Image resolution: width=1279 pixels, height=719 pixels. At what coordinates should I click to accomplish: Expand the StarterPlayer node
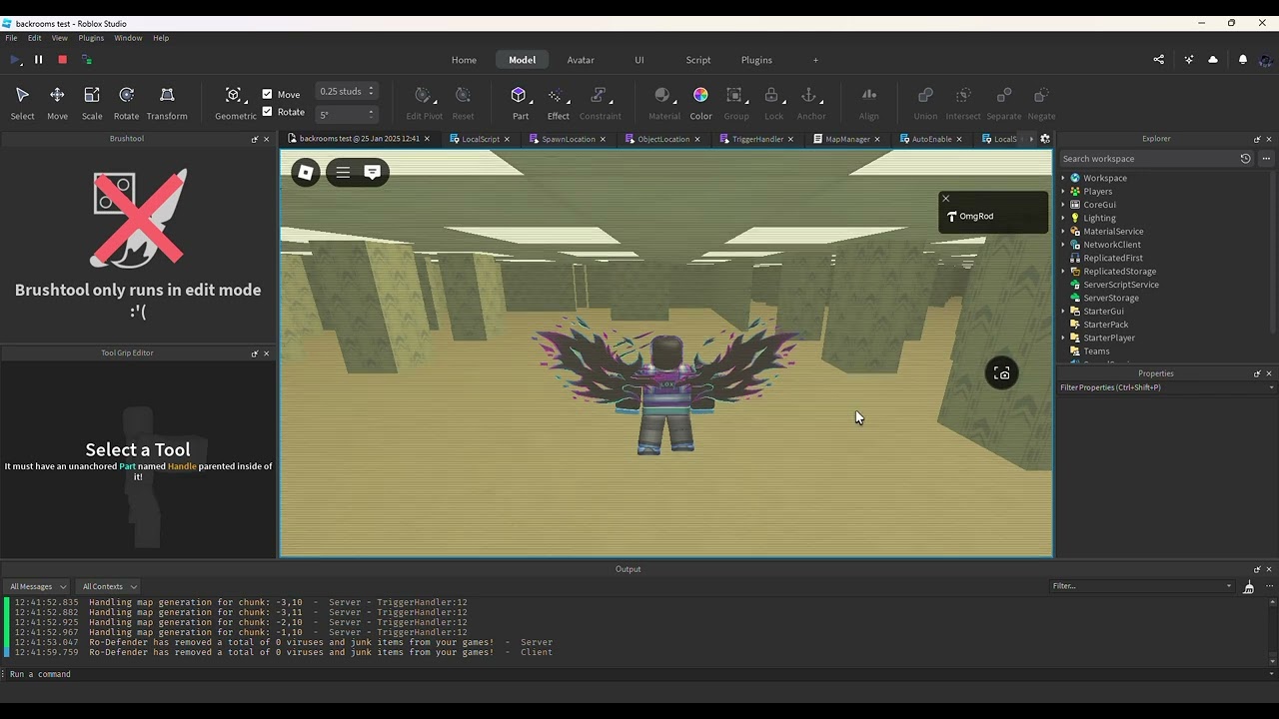coord(1063,338)
